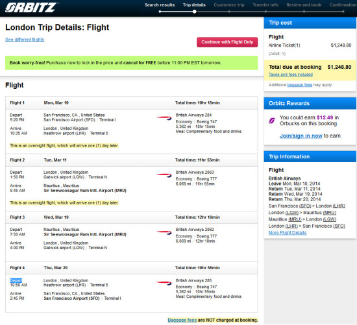Click 'Gatwick airport (LGW)' in Flight 2
The image size is (357, 325).
point(64,177)
